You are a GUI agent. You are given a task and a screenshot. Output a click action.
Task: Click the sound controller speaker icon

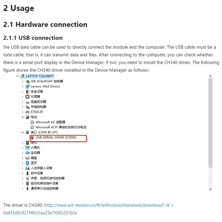(27, 178)
